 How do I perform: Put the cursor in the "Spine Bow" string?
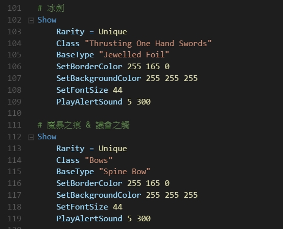125,172
